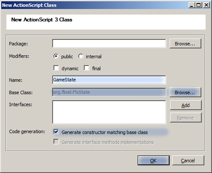The width and height of the screenshot is (212, 173).
Task: Enable the dynamic modifier checkbox
Action: click(56, 68)
